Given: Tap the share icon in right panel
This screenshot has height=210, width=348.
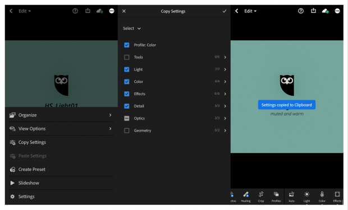Looking at the screenshot, I should tap(313, 11).
